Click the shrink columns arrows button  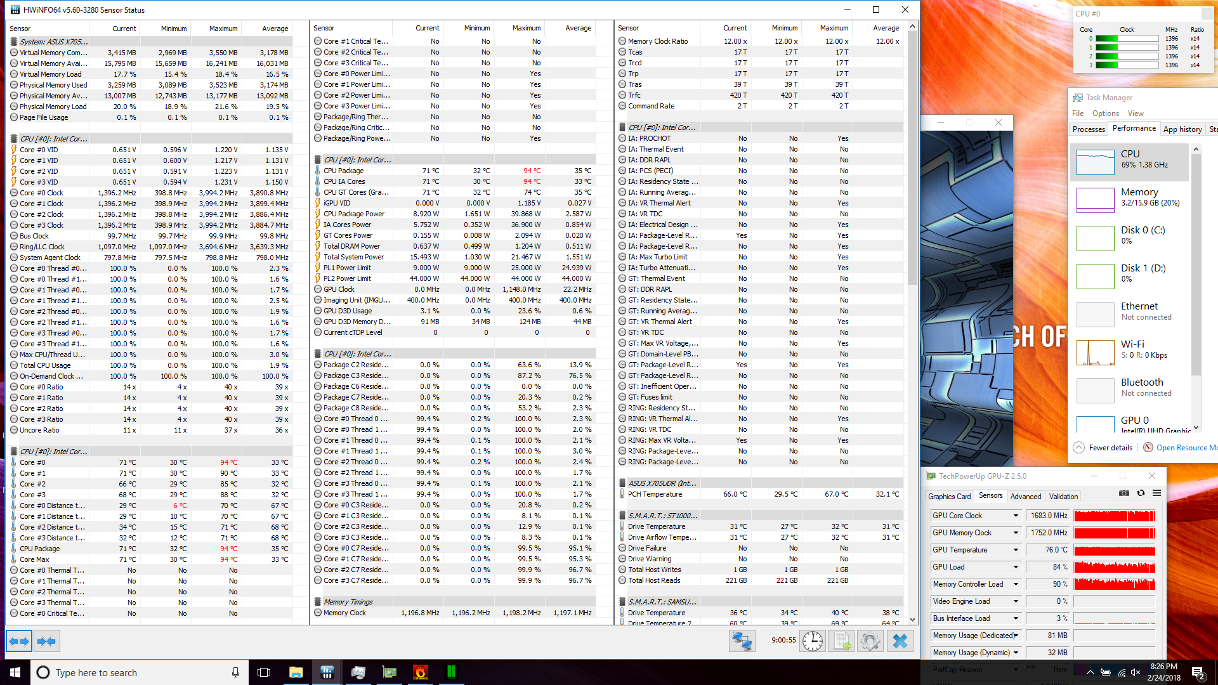click(46, 641)
